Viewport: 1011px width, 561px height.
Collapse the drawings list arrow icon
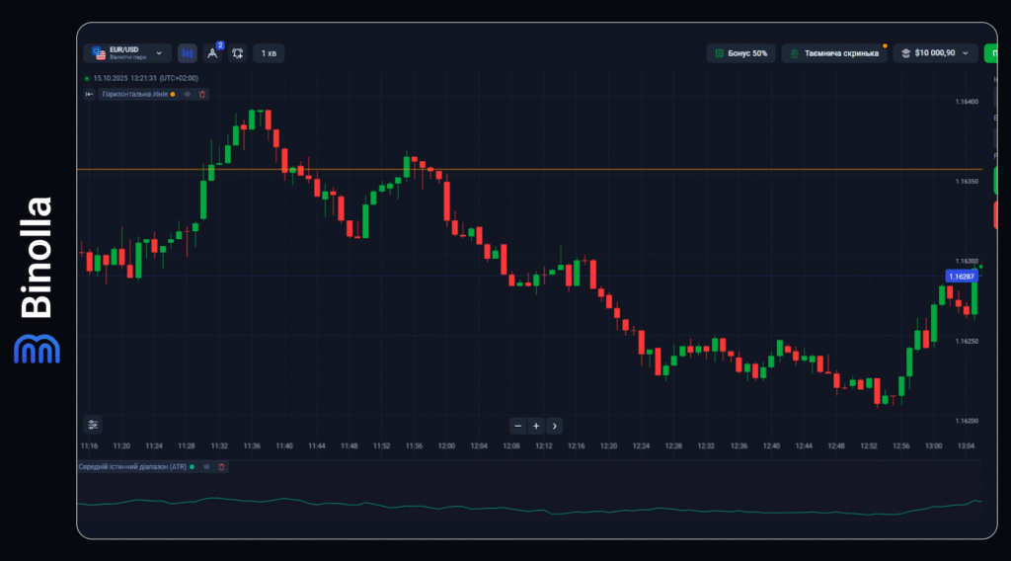point(89,94)
